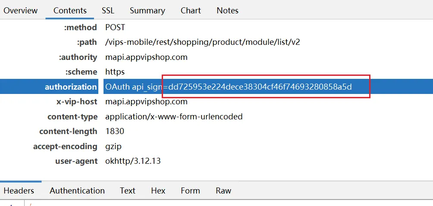Switch to the Raw view tab
433x206 pixels.
point(223,190)
